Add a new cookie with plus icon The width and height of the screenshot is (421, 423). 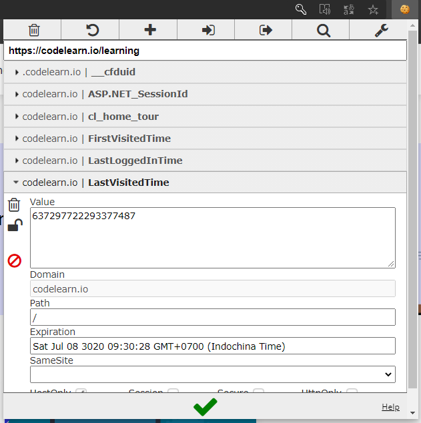click(x=149, y=30)
